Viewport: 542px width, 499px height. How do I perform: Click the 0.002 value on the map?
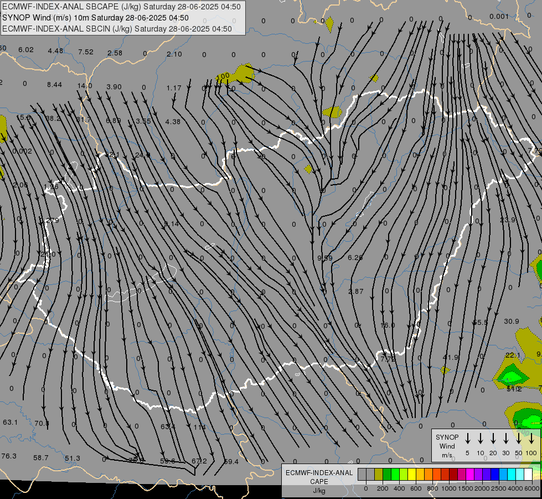click(22, 151)
